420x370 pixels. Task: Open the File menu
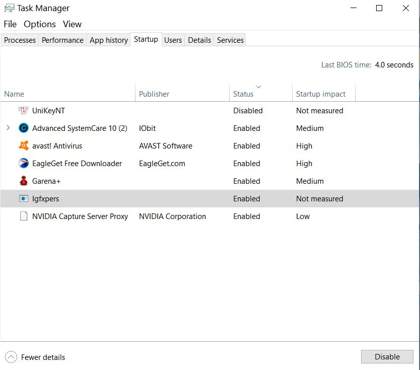pyautogui.click(x=10, y=24)
